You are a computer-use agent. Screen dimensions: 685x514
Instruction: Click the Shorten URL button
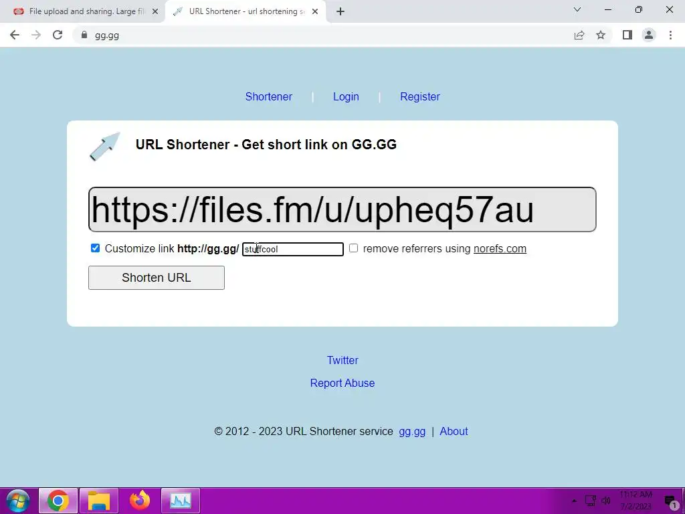click(157, 278)
